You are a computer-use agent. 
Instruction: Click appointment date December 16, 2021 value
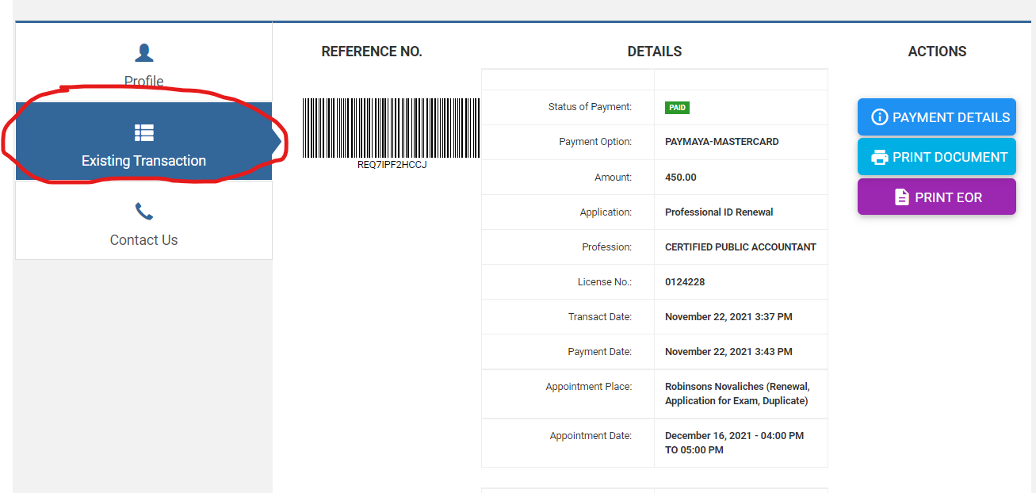pyautogui.click(x=734, y=443)
